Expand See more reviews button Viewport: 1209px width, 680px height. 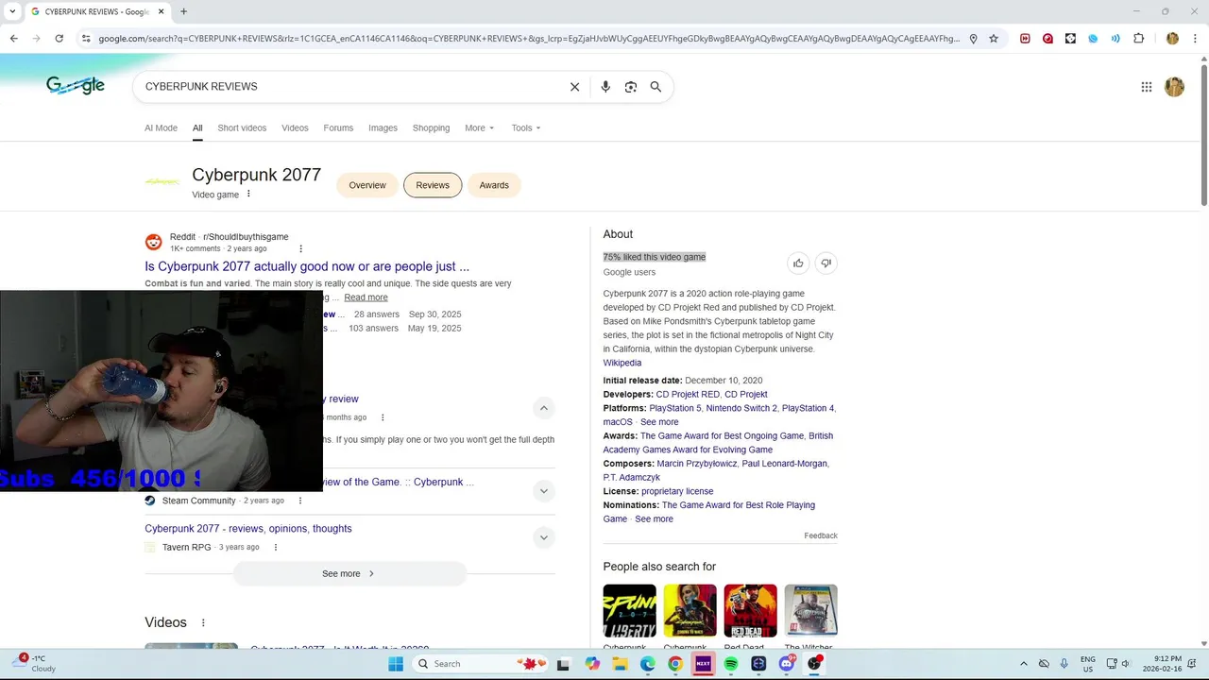click(349, 573)
